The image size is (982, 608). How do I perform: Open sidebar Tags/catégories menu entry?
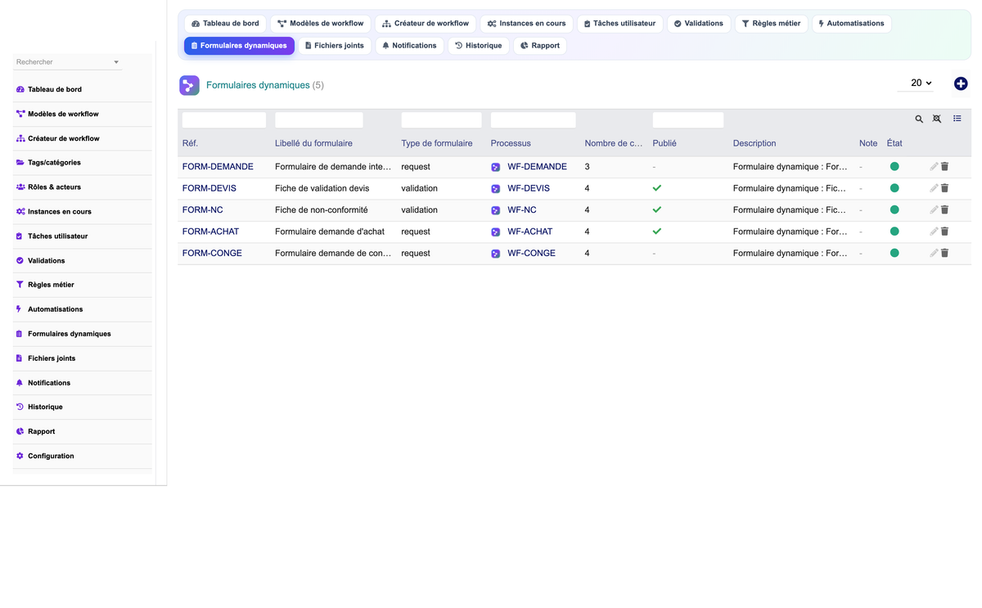point(83,163)
